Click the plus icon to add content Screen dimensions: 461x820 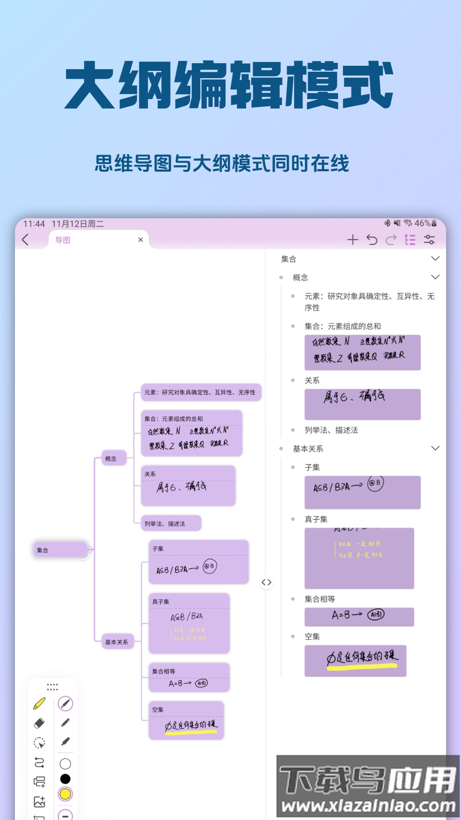coord(353,240)
